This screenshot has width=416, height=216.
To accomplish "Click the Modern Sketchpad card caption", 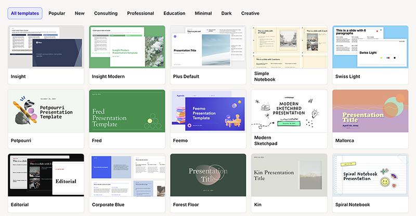I will 266,141.
